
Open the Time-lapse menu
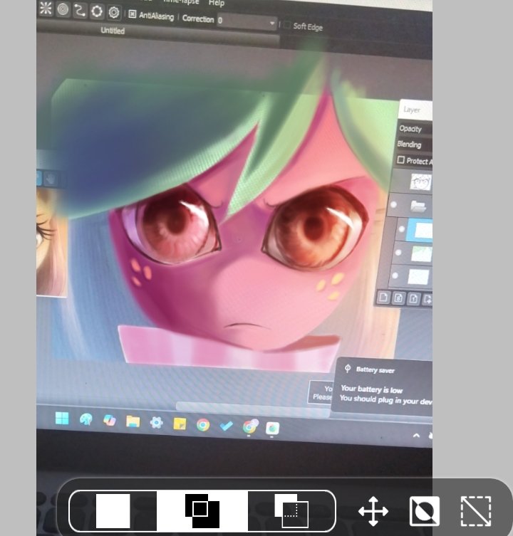(182, 1)
